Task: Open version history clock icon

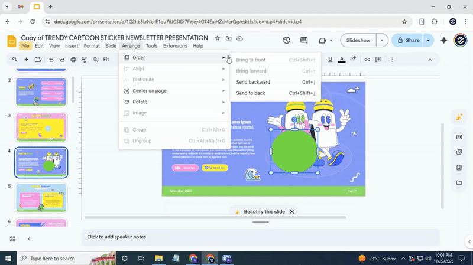Action: pos(287,41)
